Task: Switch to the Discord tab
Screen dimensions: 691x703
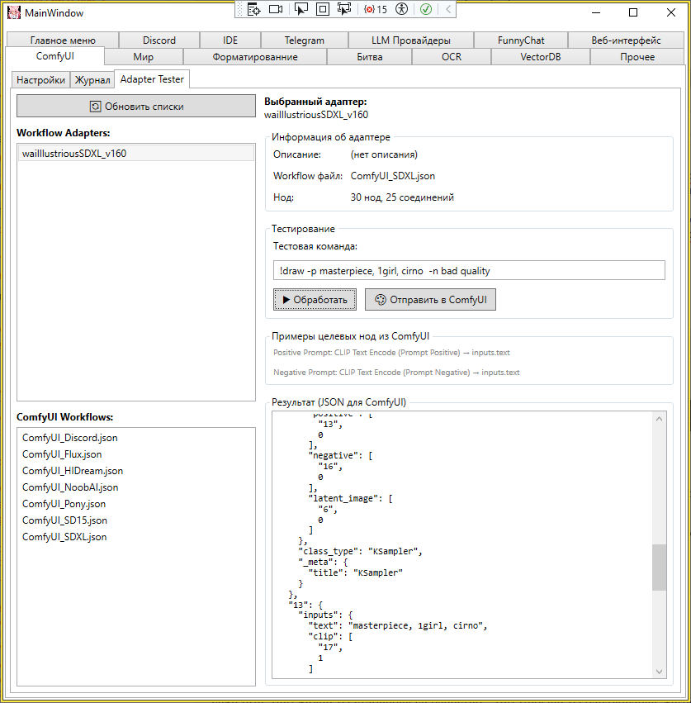Action: (x=159, y=40)
